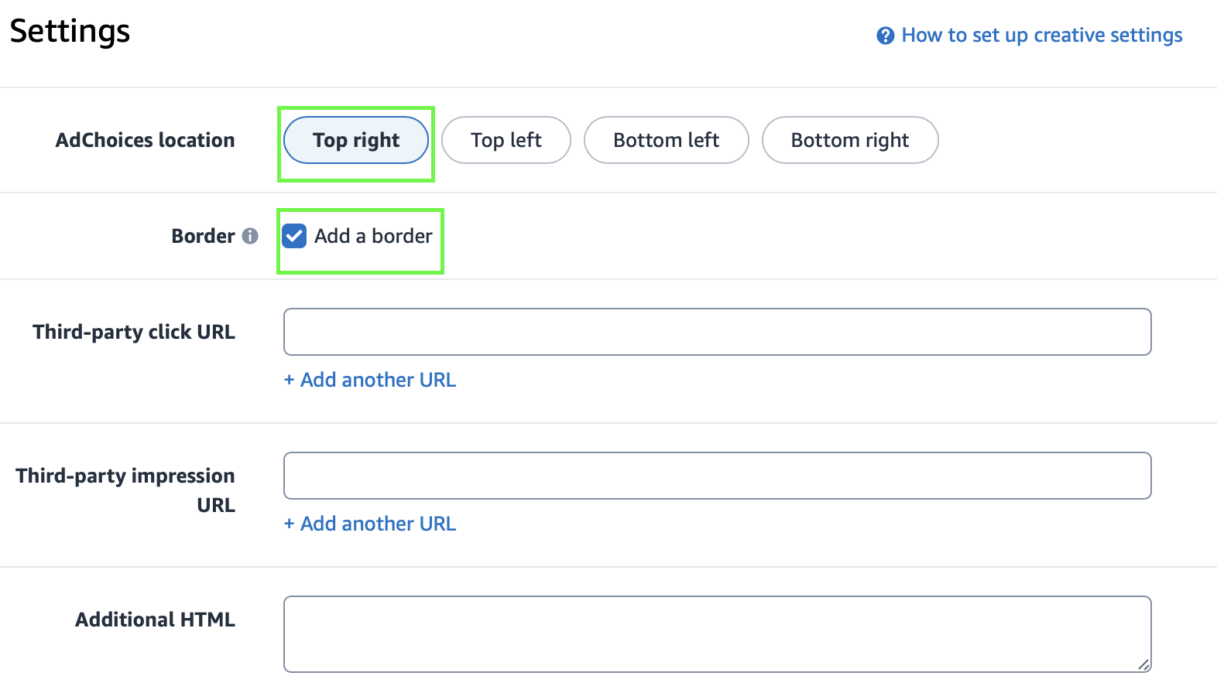Click the blue question mark help icon
The image size is (1217, 693).
point(886,36)
